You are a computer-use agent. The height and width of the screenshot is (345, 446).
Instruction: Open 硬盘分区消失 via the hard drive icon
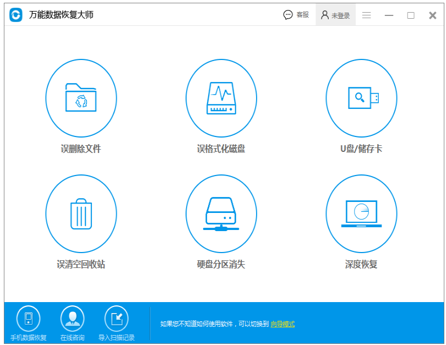[221, 213]
